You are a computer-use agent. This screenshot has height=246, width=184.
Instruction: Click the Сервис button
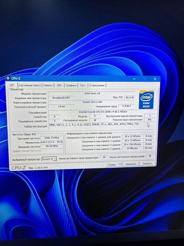pos(112,164)
